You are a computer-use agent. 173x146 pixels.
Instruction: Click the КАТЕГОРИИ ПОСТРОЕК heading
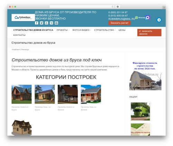pyautogui.click(x=66, y=77)
